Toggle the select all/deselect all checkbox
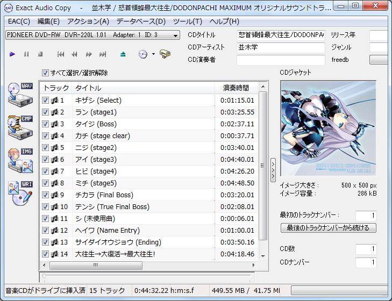The width and height of the screenshot is (392, 301). click(45, 73)
